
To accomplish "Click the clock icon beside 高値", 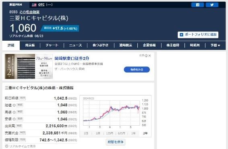I will [x=14, y=112].
